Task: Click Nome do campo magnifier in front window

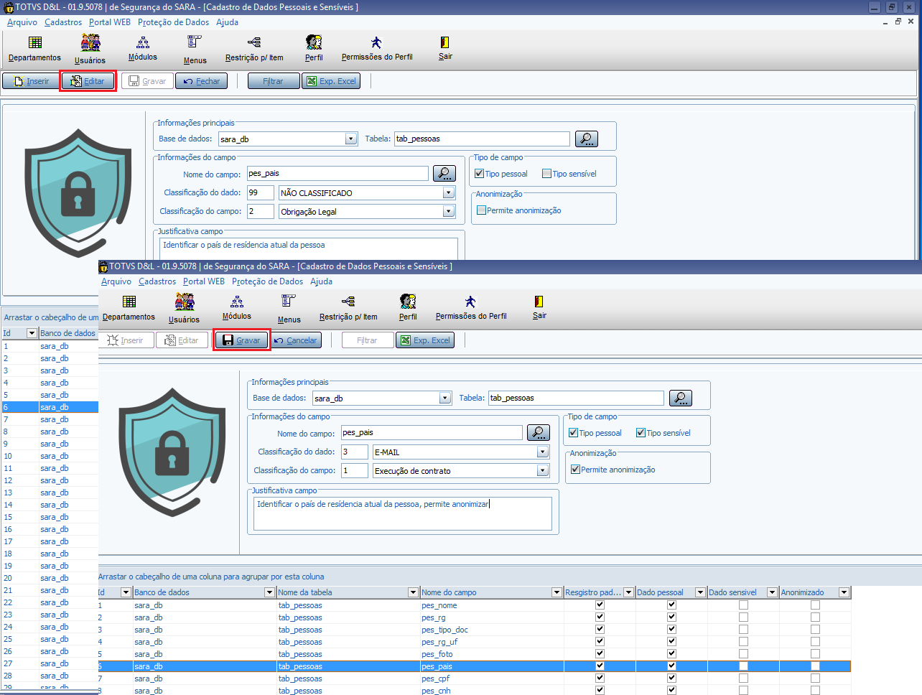Action: pyautogui.click(x=539, y=432)
